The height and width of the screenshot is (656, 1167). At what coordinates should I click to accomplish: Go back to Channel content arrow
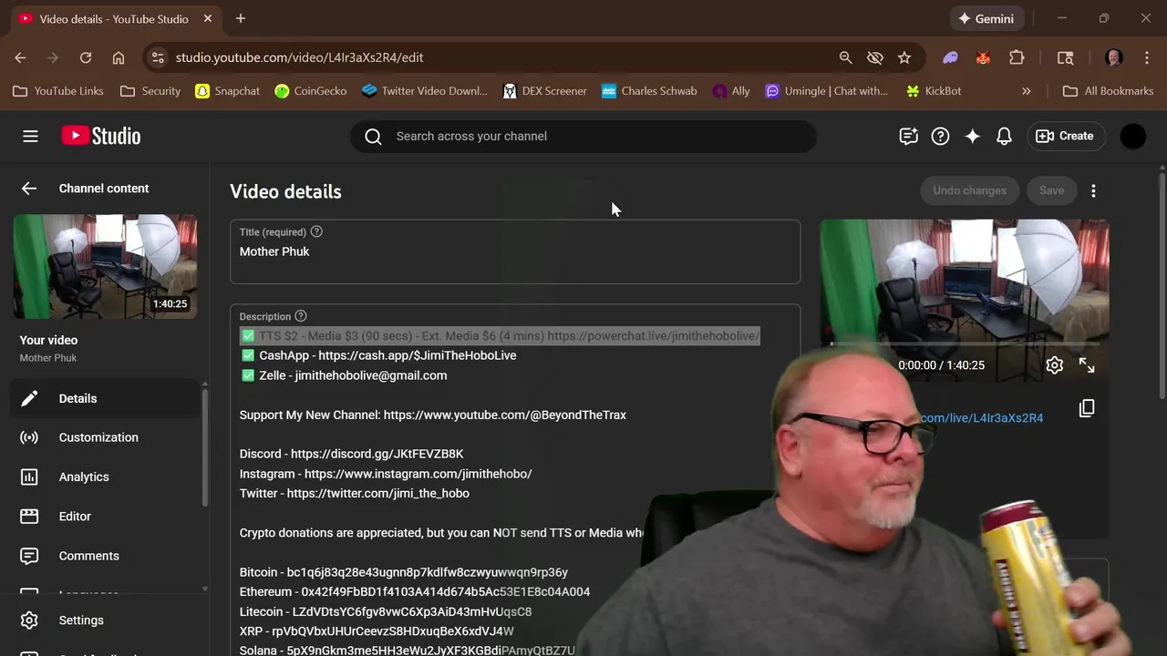click(29, 189)
